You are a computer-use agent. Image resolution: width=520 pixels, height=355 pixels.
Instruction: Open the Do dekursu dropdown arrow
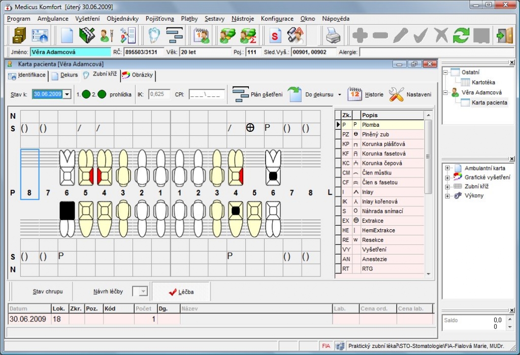[340, 95]
